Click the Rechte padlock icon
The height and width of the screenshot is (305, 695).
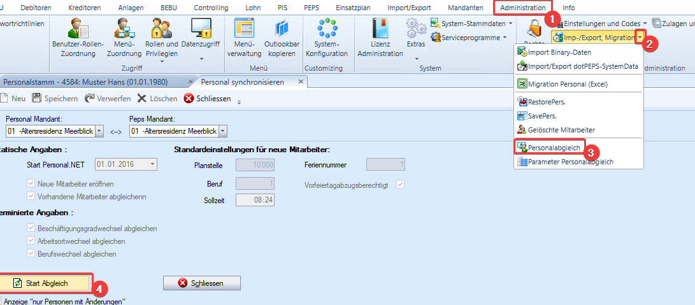[x=534, y=29]
